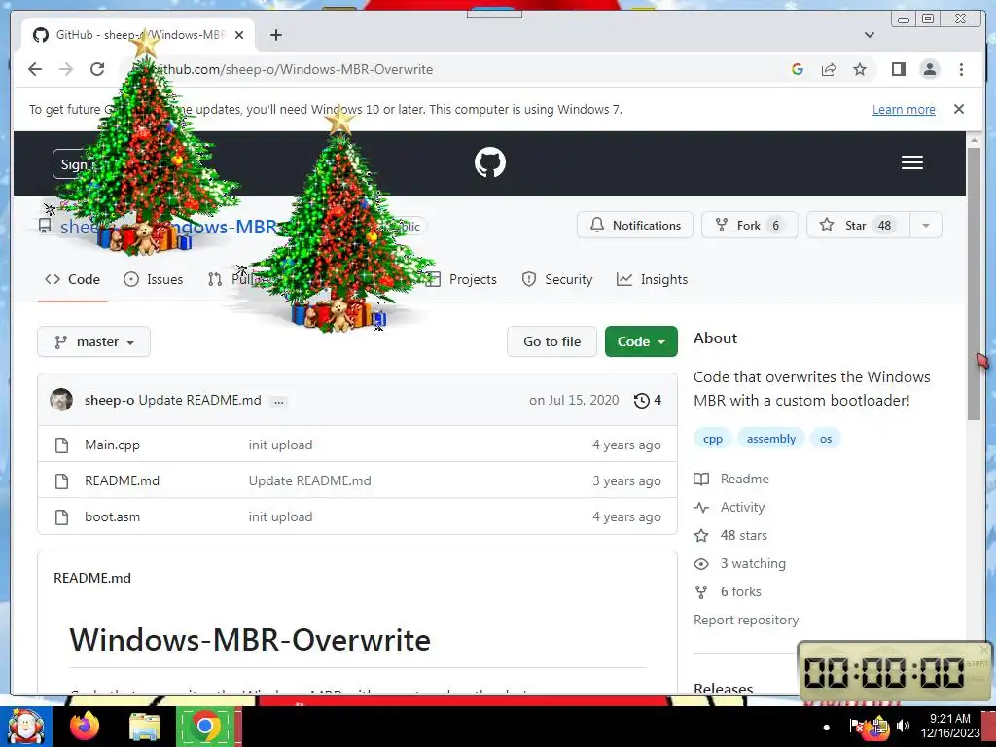Screen dimensions: 996x747
Task: Open README.md file in file list
Action: 122,480
